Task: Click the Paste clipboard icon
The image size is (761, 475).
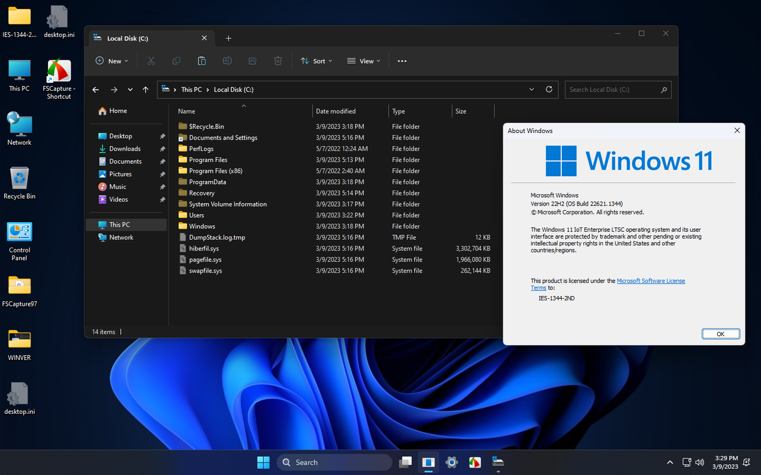Action: tap(202, 61)
